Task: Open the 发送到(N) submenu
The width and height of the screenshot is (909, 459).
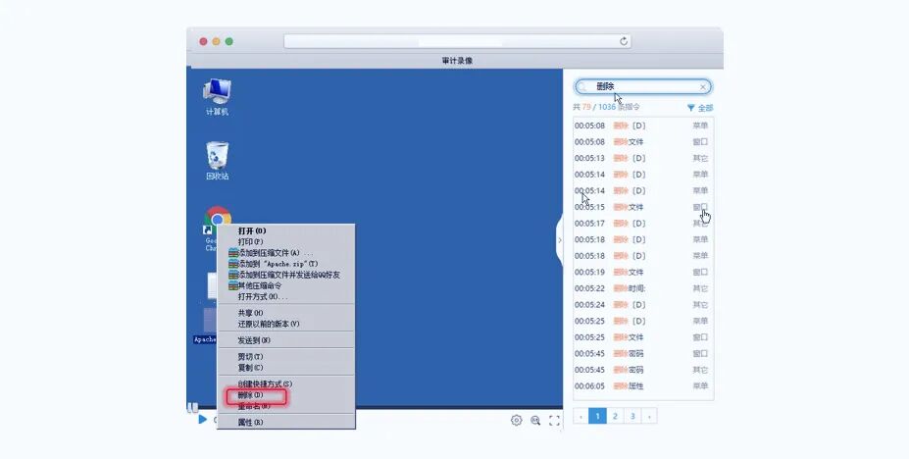Action: (285, 340)
